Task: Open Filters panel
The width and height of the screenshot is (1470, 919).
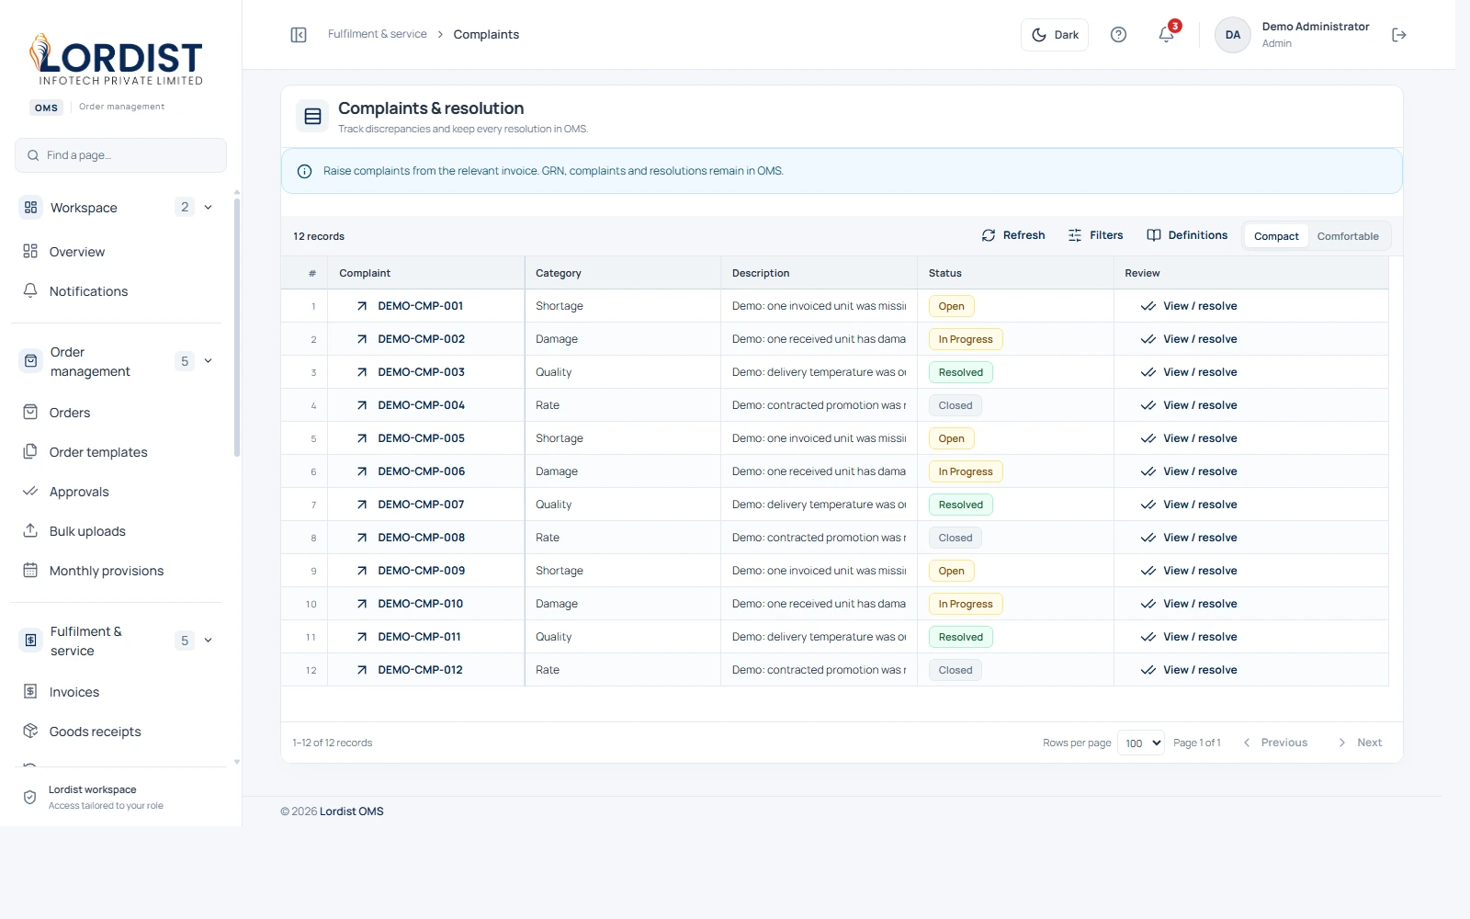Action: pos(1095,235)
